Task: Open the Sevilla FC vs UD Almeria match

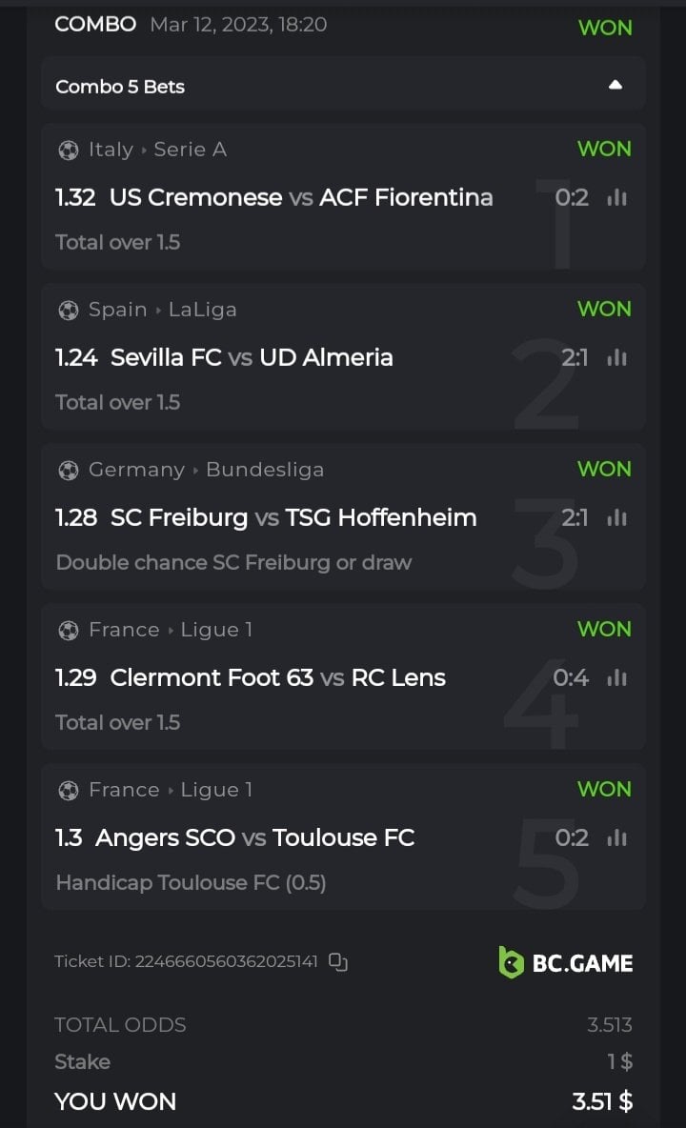Action: pyautogui.click(x=252, y=357)
